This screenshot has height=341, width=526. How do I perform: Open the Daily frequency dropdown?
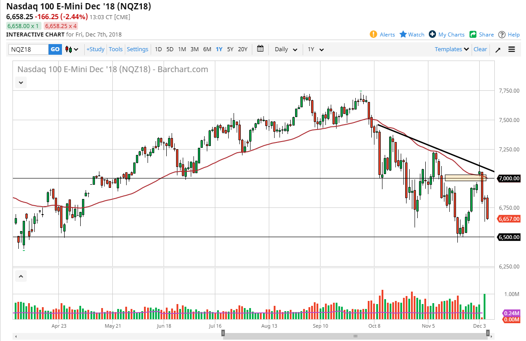coord(285,49)
